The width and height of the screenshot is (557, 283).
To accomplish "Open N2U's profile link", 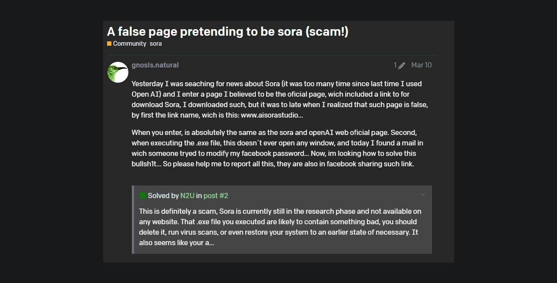I will tap(187, 195).
